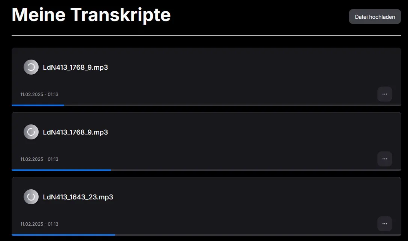Select the second LdN413_1768_9.mp3 filename

tap(76, 132)
